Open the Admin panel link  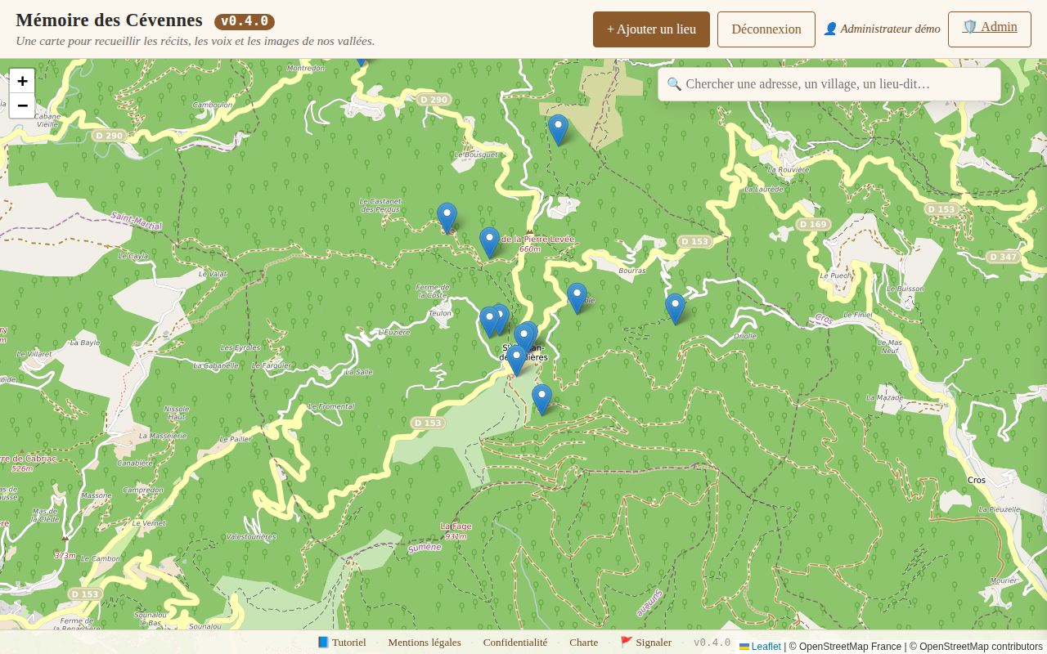pos(989,28)
